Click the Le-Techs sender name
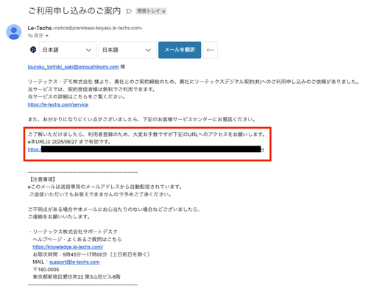Viewport: 368px width, 294px height. click(40, 28)
